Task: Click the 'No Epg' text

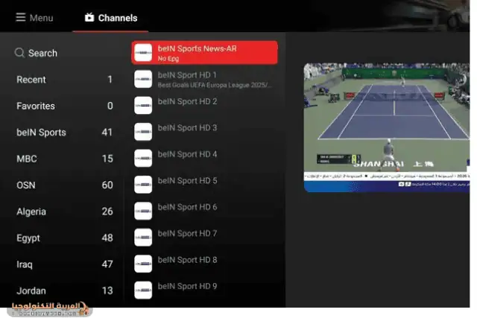Action: pos(168,59)
